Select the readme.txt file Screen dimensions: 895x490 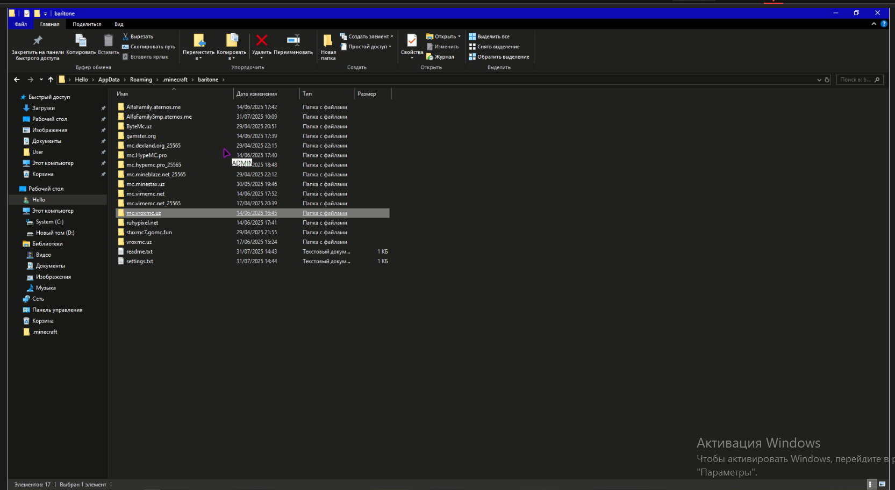tap(139, 251)
